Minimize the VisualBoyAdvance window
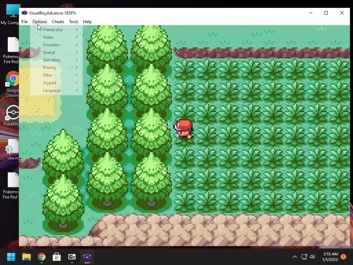The height and width of the screenshot is (265, 353). 311,13
